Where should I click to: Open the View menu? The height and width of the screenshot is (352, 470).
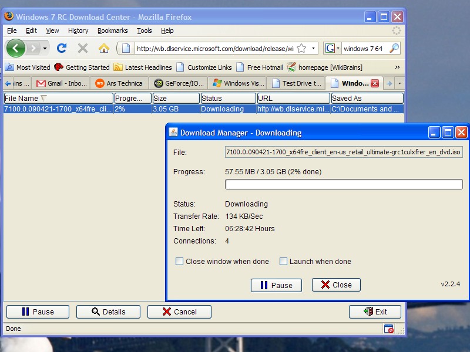pos(52,31)
